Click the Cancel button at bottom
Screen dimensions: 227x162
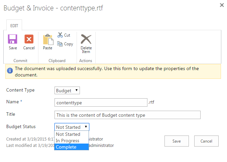click(206, 141)
